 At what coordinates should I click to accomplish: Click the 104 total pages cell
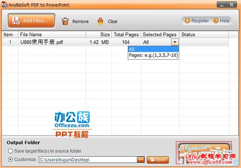click(126, 42)
